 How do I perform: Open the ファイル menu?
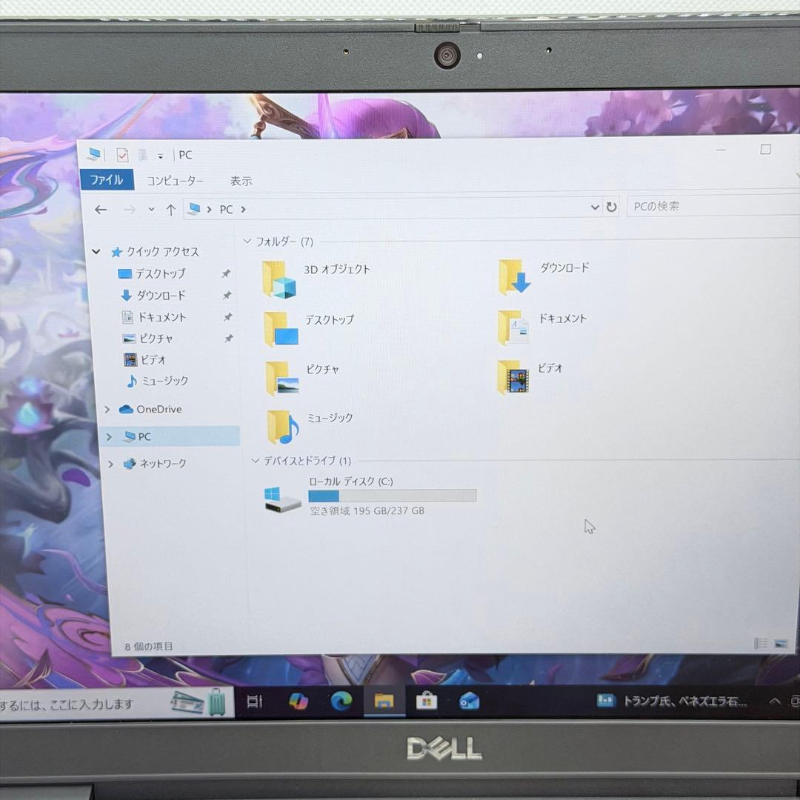pos(107,180)
